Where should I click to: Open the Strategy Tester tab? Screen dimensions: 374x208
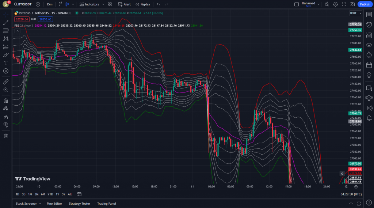[x=79, y=204]
